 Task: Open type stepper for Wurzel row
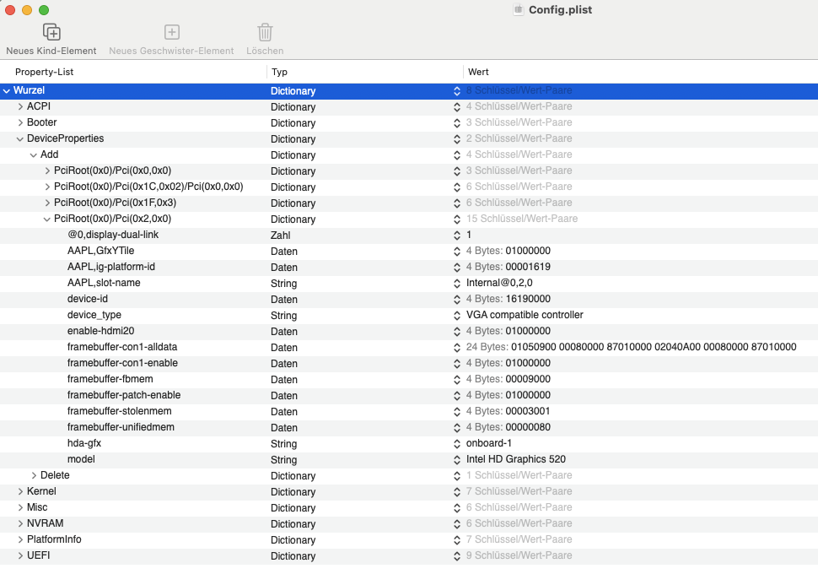pos(457,91)
